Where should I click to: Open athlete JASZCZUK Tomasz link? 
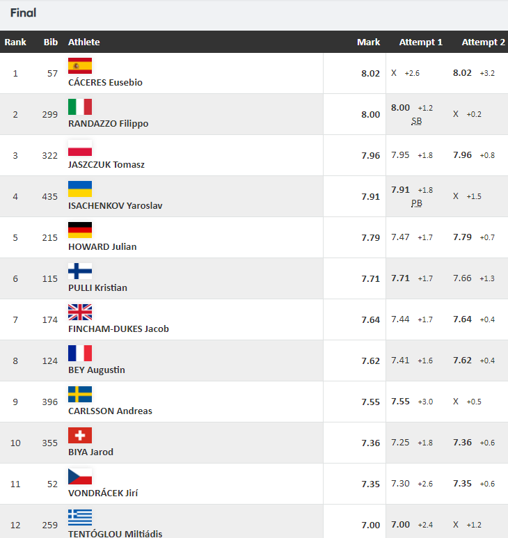(106, 165)
